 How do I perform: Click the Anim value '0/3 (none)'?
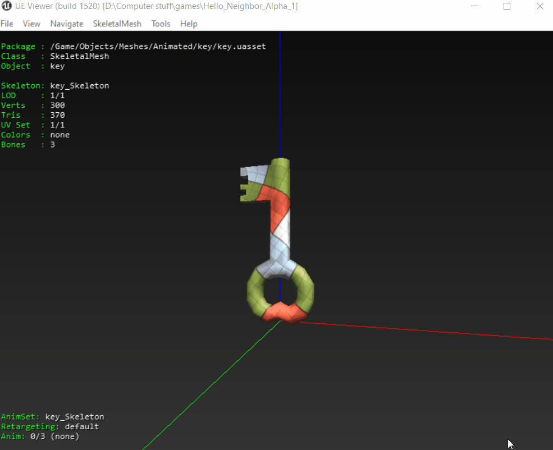coord(55,437)
